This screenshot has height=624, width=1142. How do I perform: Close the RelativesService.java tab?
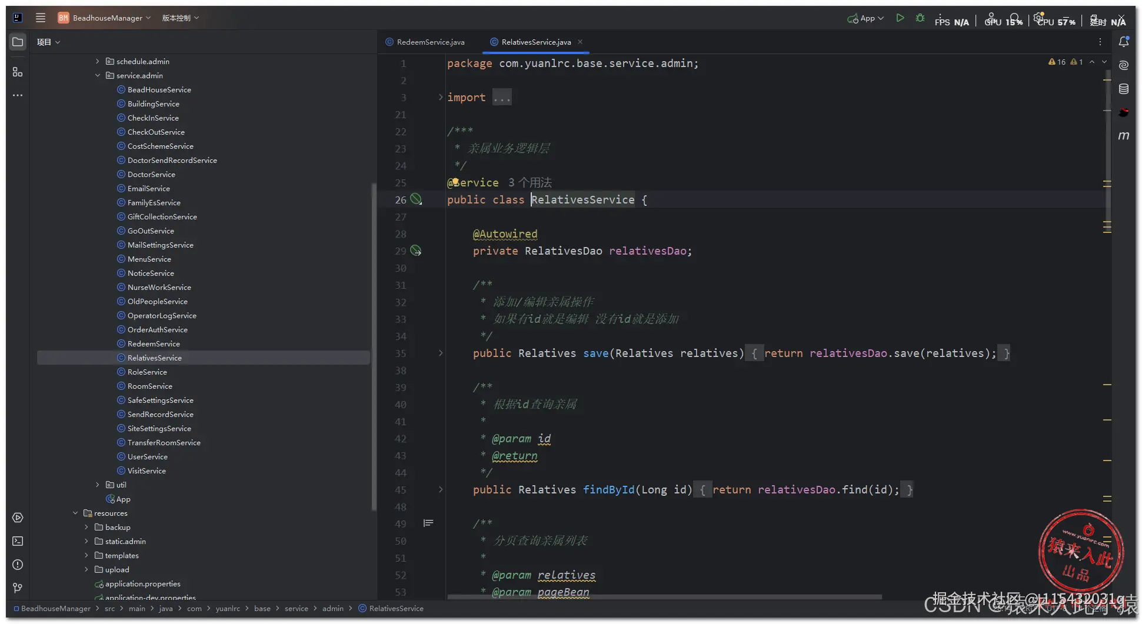(580, 42)
